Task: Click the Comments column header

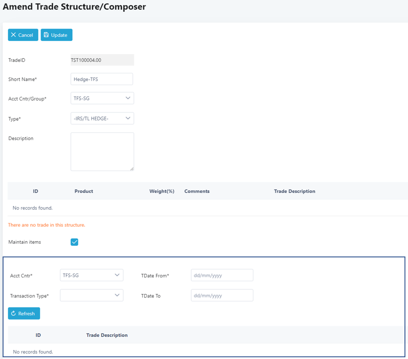Action: click(x=197, y=191)
